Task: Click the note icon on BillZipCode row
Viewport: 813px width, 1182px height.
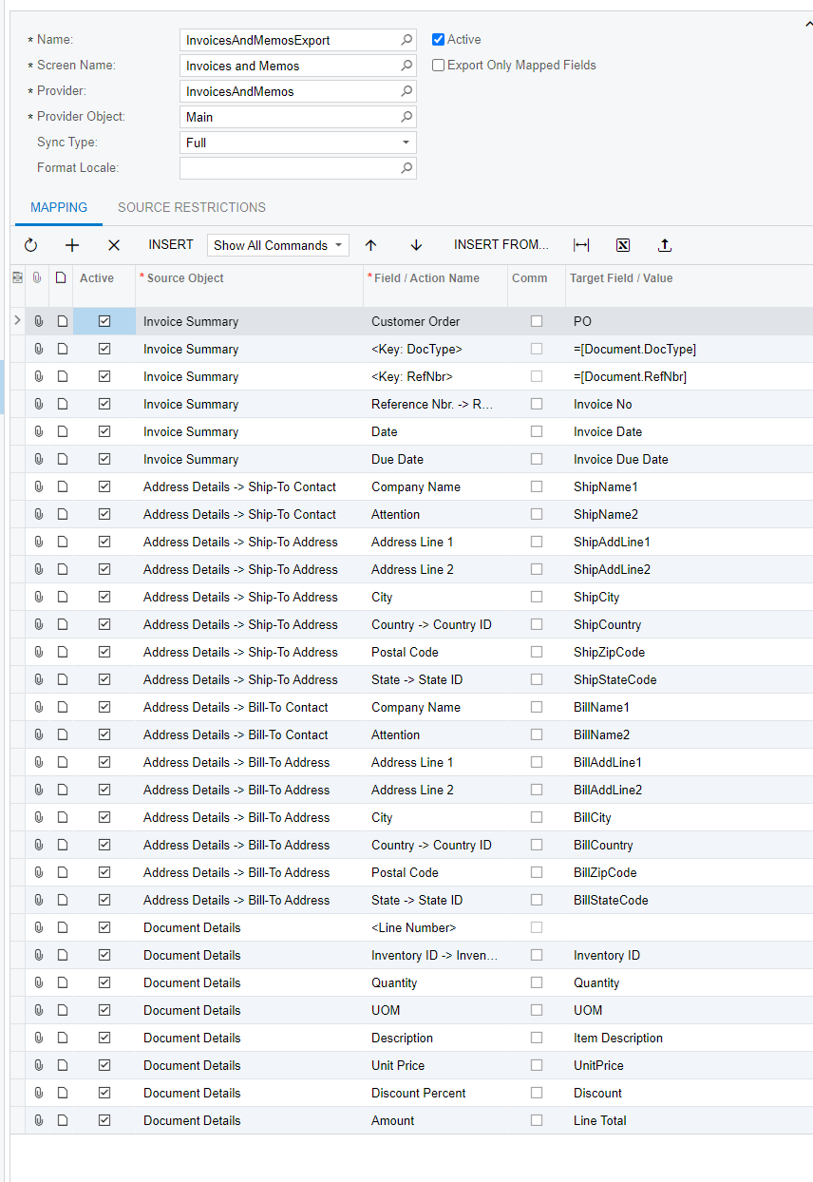Action: 62,872
